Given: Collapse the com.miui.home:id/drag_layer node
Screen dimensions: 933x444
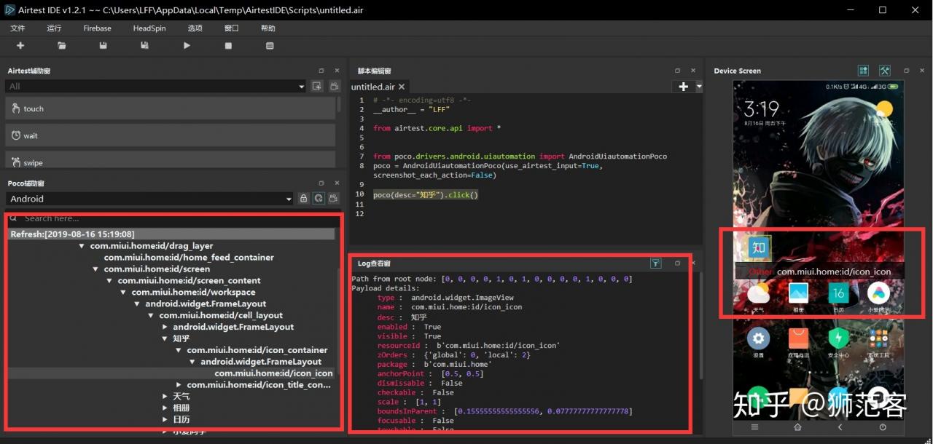Looking at the screenshot, I should 82,246.
